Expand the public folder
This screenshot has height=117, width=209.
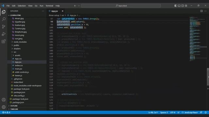pyautogui.click(x=16, y=45)
